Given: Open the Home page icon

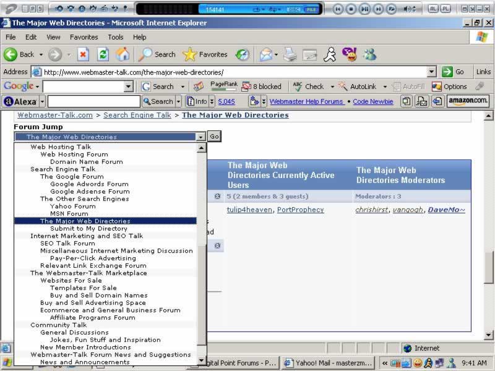Looking at the screenshot, I should (x=123, y=54).
